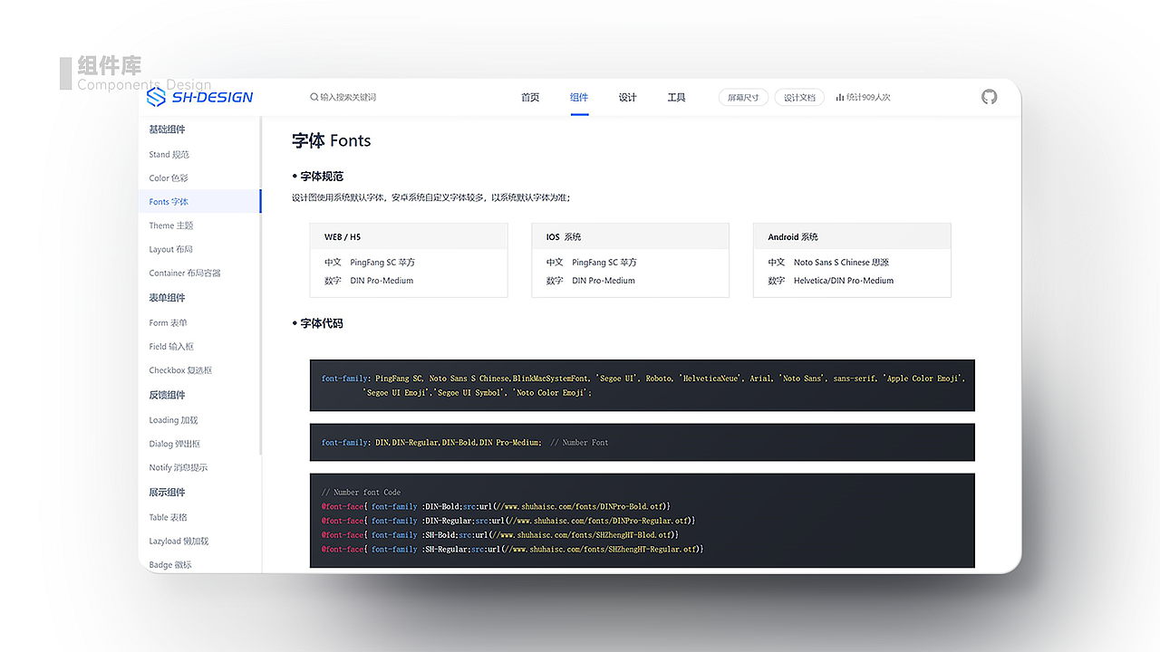
Task: Open Checkbox 复选框 in sidebar
Action: tap(180, 370)
